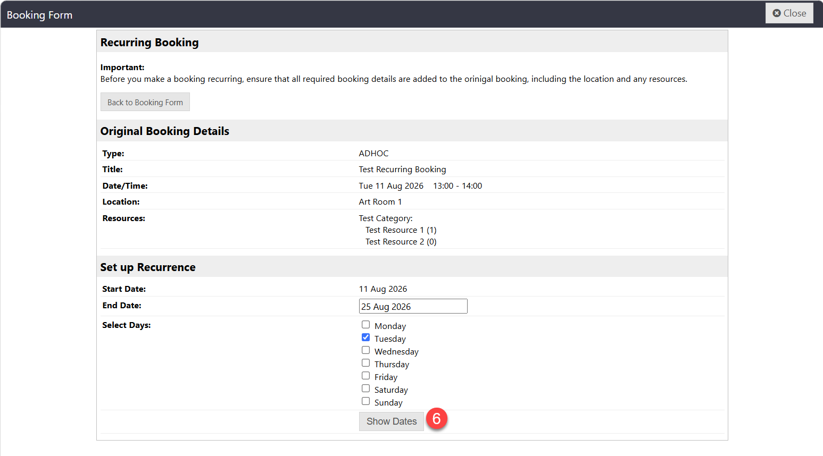Click the 'End Date:' label

122,306
